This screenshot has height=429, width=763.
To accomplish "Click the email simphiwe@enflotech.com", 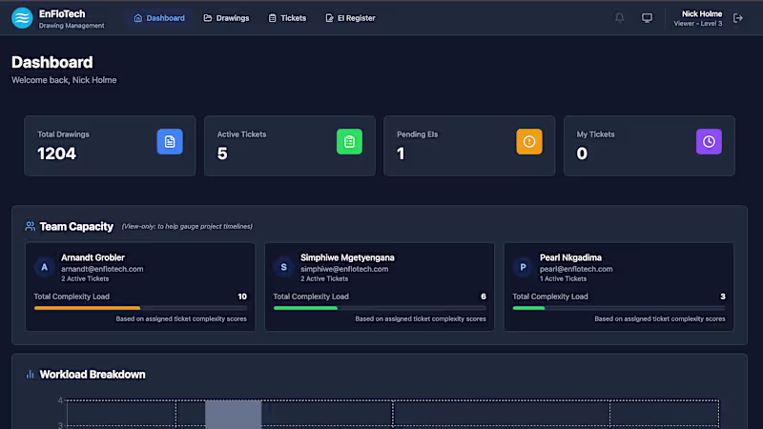I will pyautogui.click(x=344, y=269).
